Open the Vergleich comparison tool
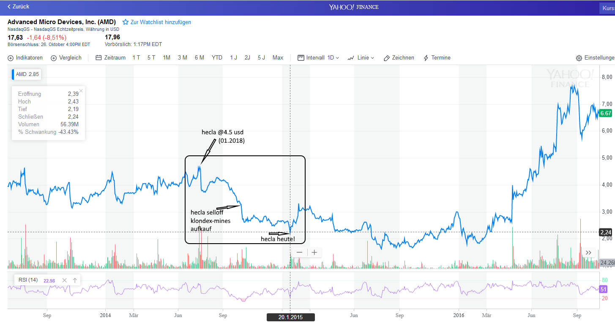The height and width of the screenshot is (323, 615). pos(66,57)
